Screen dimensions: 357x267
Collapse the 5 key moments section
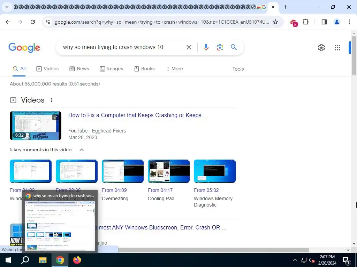coord(82,149)
